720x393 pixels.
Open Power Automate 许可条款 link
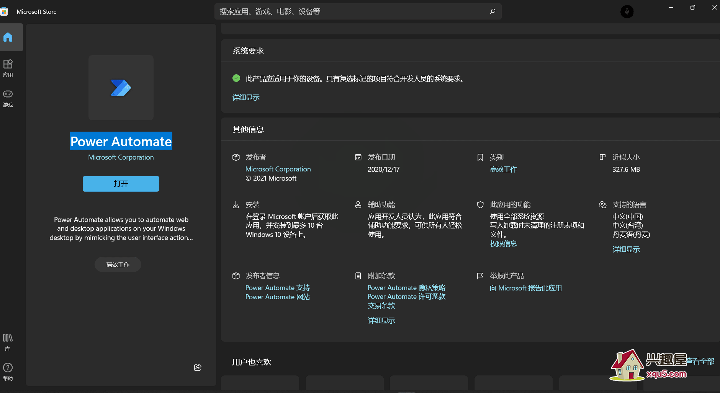tap(407, 297)
